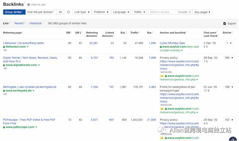Open referring domains count 32,281
Screen dimensions: 239x141
[93, 43]
